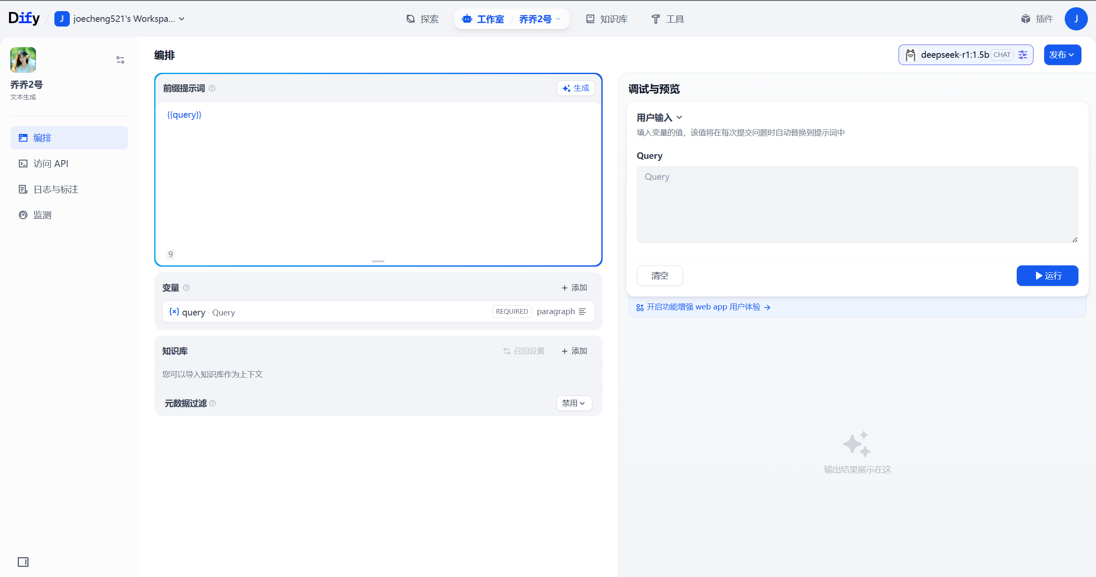Open the 元数据过滤 禁用 dropdown
The image size is (1096, 577).
tap(573, 403)
